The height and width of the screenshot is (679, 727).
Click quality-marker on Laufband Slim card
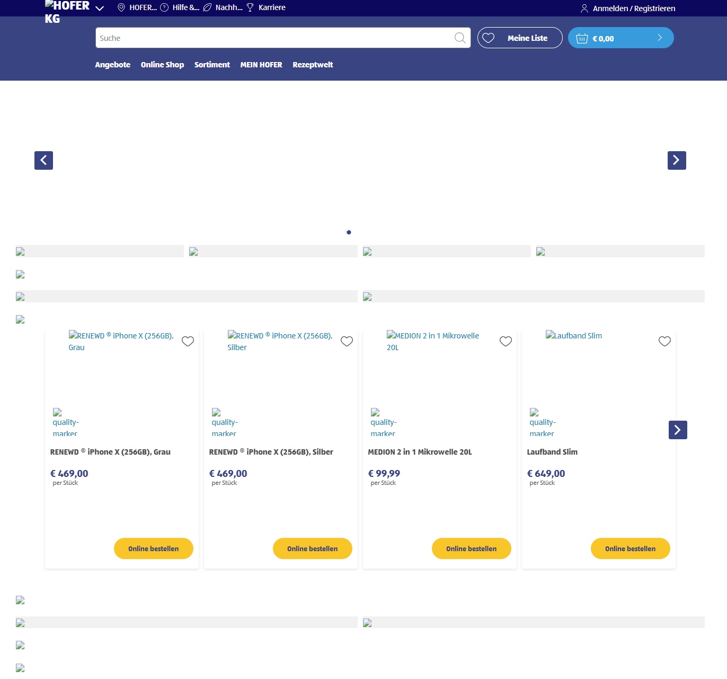(x=543, y=422)
